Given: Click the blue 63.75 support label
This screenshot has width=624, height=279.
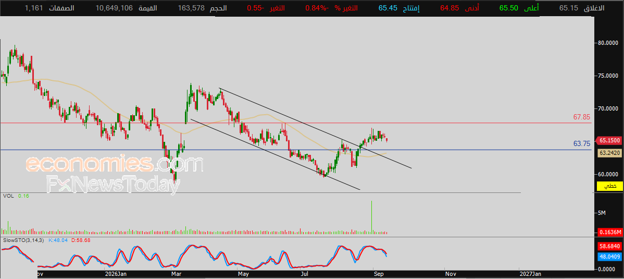Looking at the screenshot, I should (582, 144).
